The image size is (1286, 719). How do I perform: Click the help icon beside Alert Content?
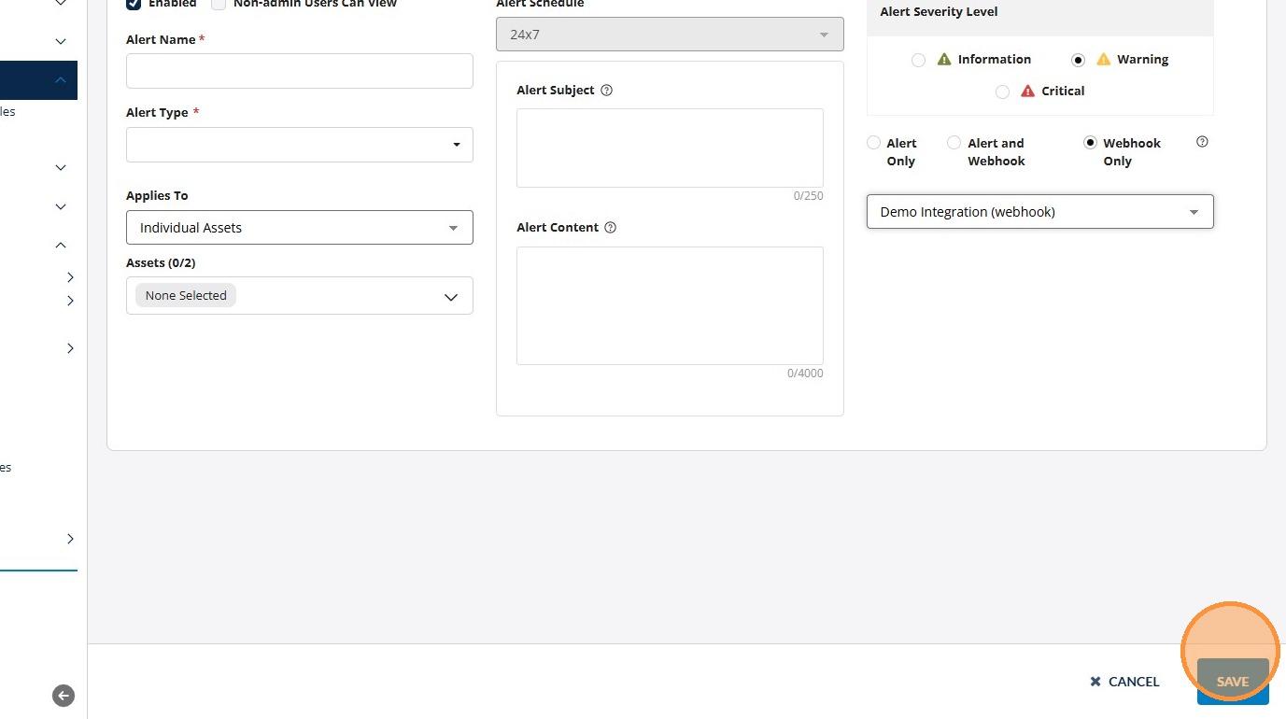coord(611,228)
